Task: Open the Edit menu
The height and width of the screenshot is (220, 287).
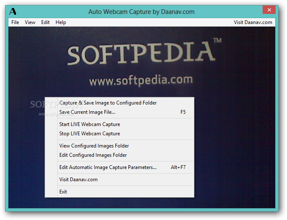Action: tap(45, 22)
